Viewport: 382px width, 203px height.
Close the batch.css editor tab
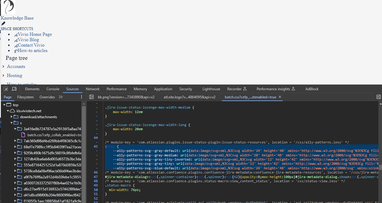tap(280, 97)
